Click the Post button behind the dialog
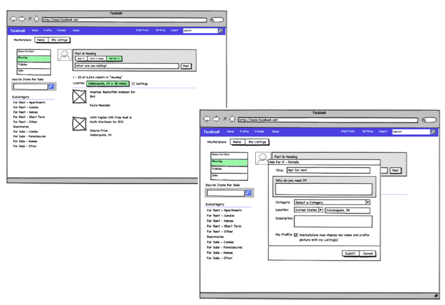Image resolution: width=445 pixels, height=305 pixels. (396, 171)
